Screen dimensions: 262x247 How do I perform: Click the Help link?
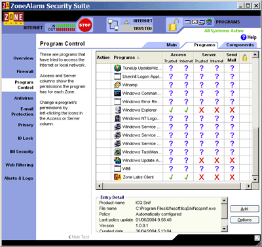click(x=252, y=37)
